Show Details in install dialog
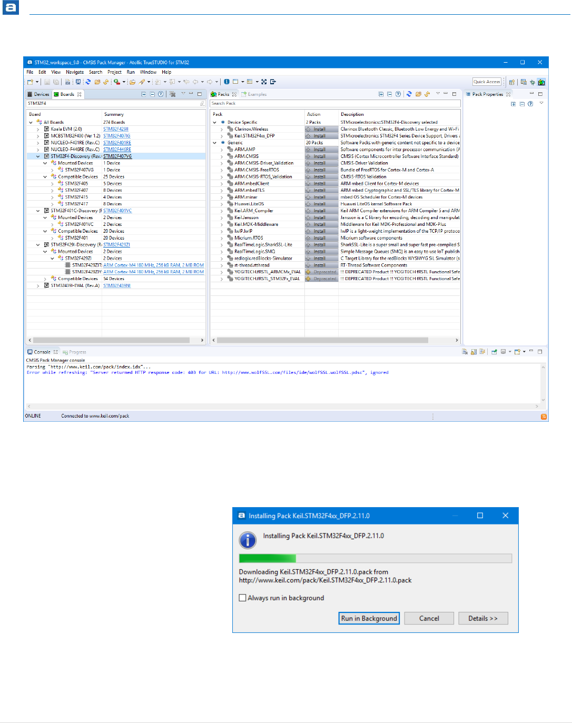This screenshot has height=723, width=572. [x=483, y=618]
